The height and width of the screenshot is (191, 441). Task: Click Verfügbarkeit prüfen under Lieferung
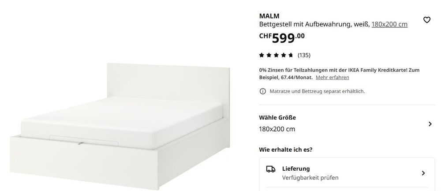click(310, 178)
